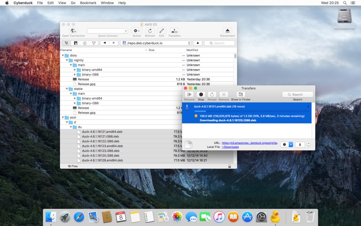Screen dimensions: 361x226
Task: Click the Refresh icon in the browser toolbar
Action: [x=150, y=31]
